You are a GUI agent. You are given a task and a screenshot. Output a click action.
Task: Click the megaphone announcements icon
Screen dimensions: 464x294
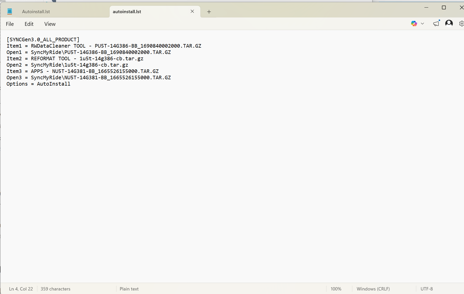point(436,24)
